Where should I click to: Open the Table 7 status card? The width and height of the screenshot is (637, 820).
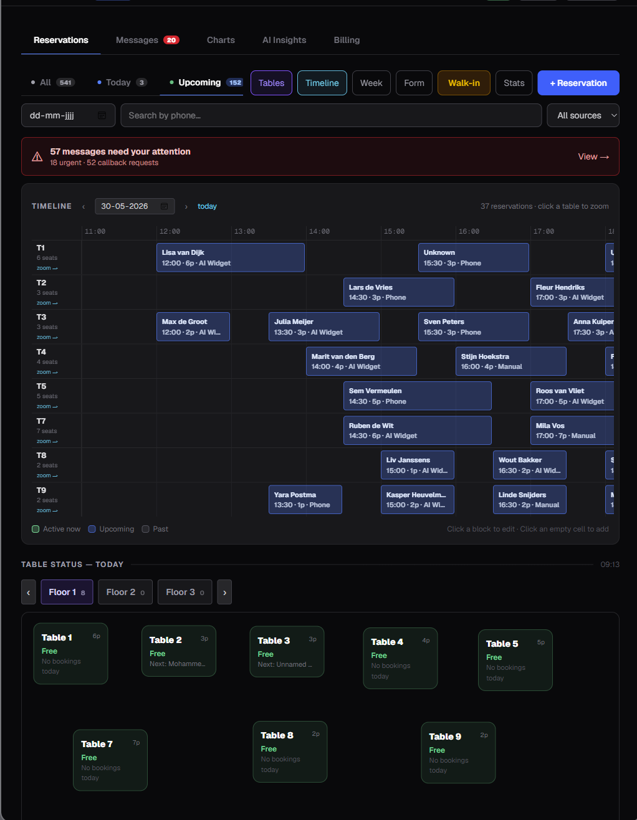point(110,760)
